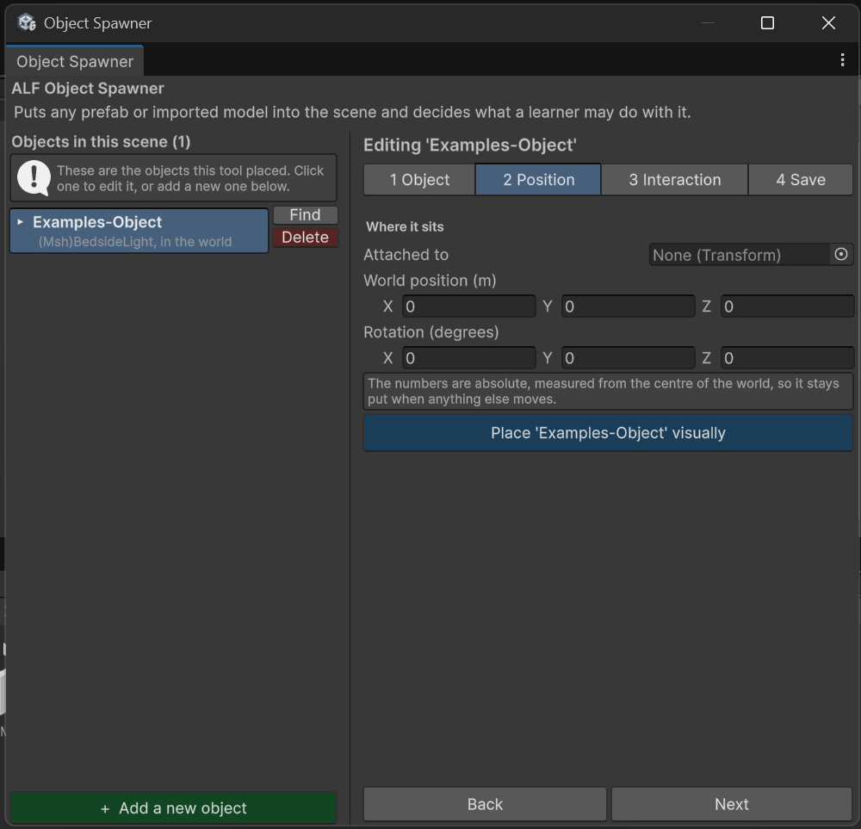Focus the World position Z field
The image size is (861, 829).
pyautogui.click(x=788, y=306)
